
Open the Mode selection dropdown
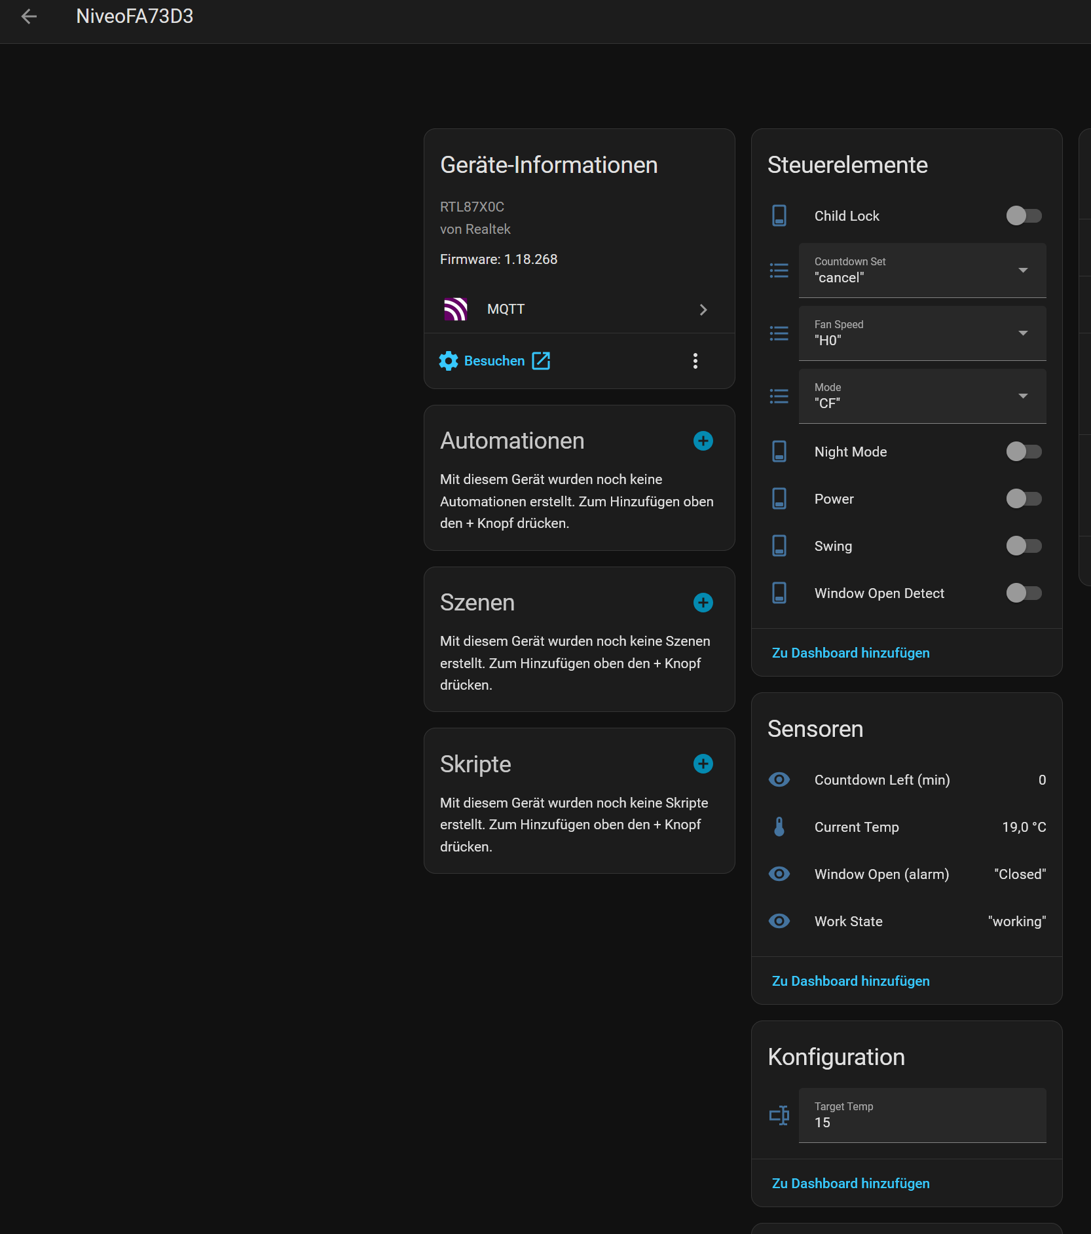click(921, 396)
